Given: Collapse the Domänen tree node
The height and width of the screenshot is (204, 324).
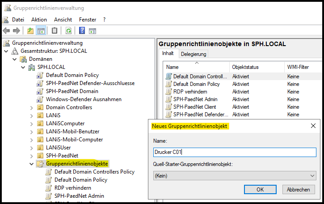Looking at the screenshot, I should tap(14, 59).
